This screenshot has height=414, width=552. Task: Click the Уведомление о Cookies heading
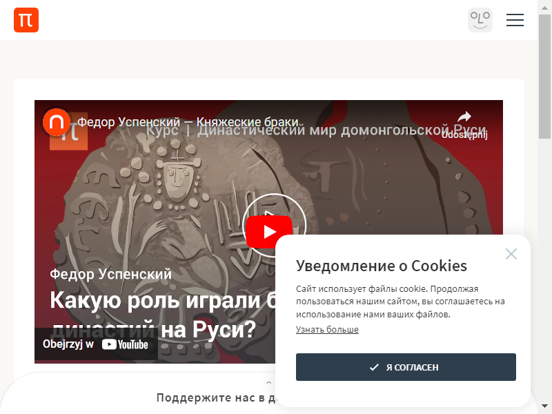pyautogui.click(x=382, y=266)
